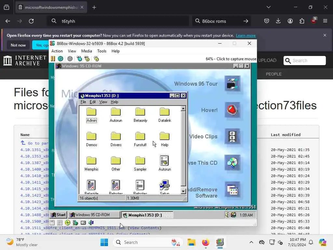This screenshot has width=333, height=250.
Task: Select the Betaguide document file
Action: 91,187
